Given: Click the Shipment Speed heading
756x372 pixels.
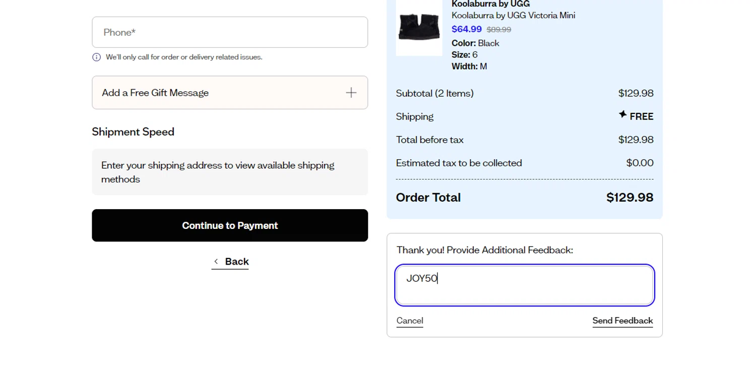Looking at the screenshot, I should click(x=133, y=132).
